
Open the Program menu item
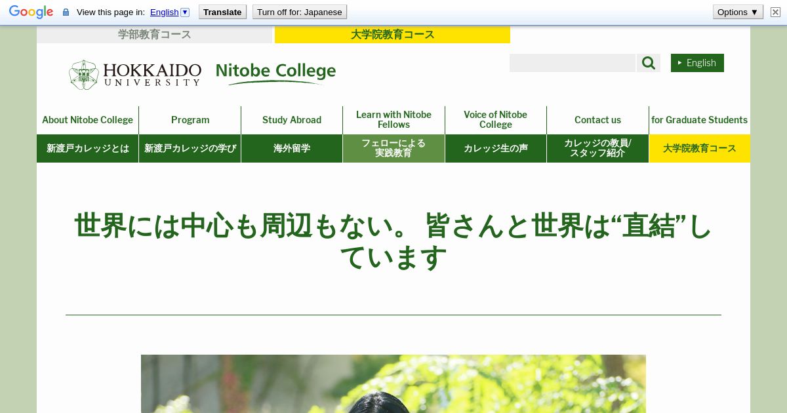pos(190,120)
